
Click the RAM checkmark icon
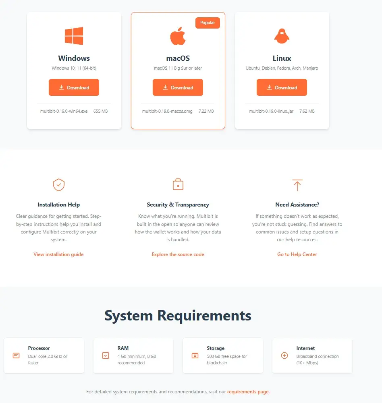tap(106, 355)
